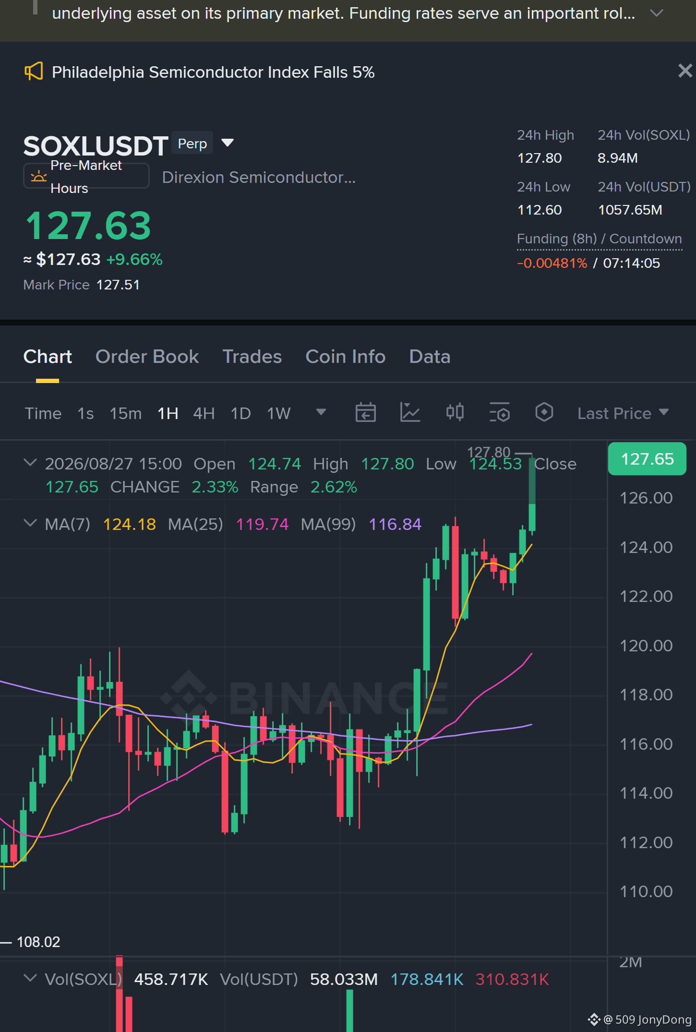The width and height of the screenshot is (696, 1032).
Task: Click the funding rate -0.00481%
Action: coord(552,263)
